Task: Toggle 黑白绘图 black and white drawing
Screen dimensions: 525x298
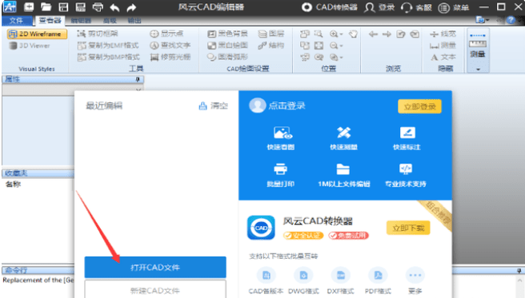Action: 227,46
